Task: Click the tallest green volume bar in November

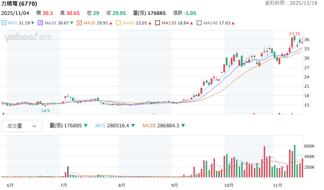Action: tap(295, 161)
